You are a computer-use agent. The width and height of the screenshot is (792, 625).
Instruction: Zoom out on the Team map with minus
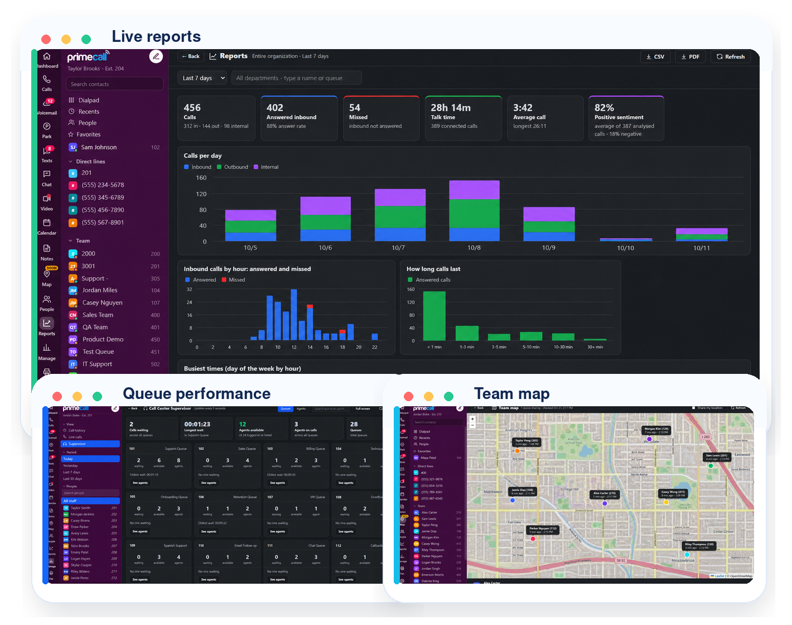(x=472, y=425)
